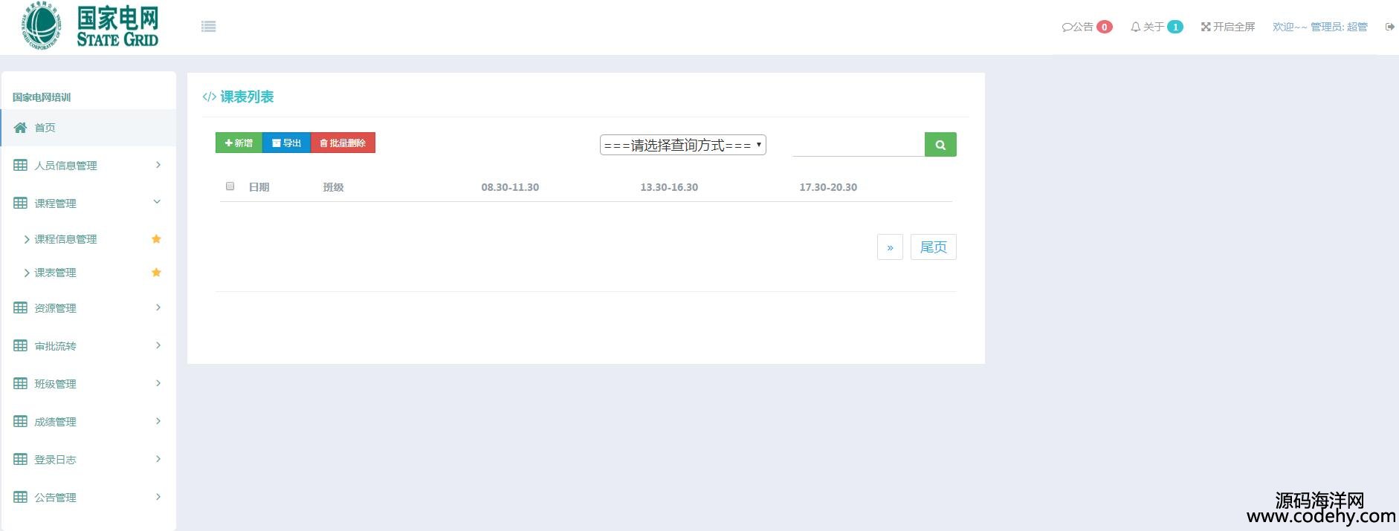The width and height of the screenshot is (1399, 531).
Task: Click the 13.30-16.30 column header
Action: (669, 187)
